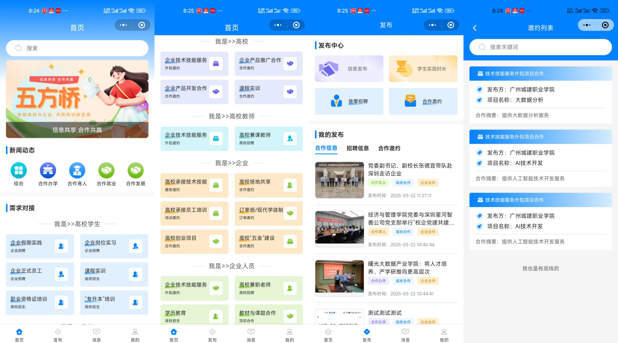The height and width of the screenshot is (343, 618).
Task: Open the 订单班/现代学徒制 tile
Action: (268, 213)
